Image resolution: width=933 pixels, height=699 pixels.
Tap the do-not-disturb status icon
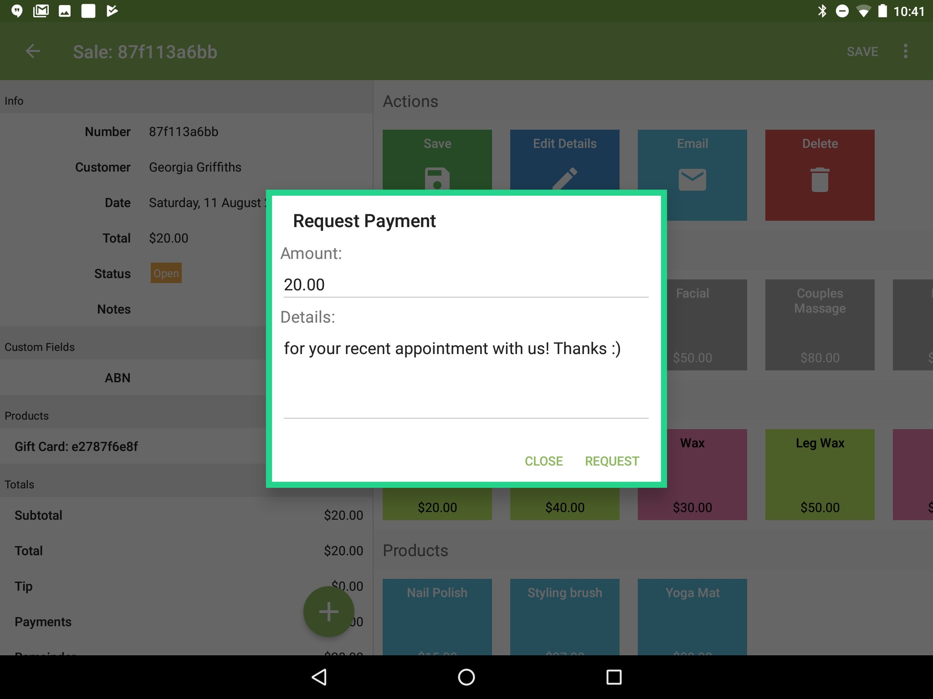point(842,11)
